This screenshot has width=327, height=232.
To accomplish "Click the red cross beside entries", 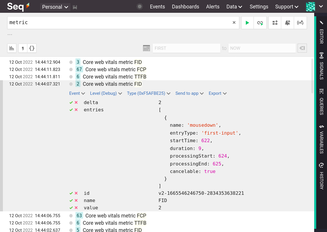I will pyautogui.click(x=76, y=110).
